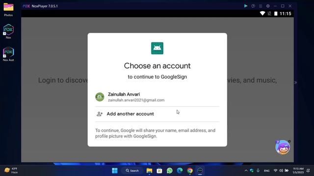Click the zainullah.anvari2021@gmail.com email text

[136, 100]
